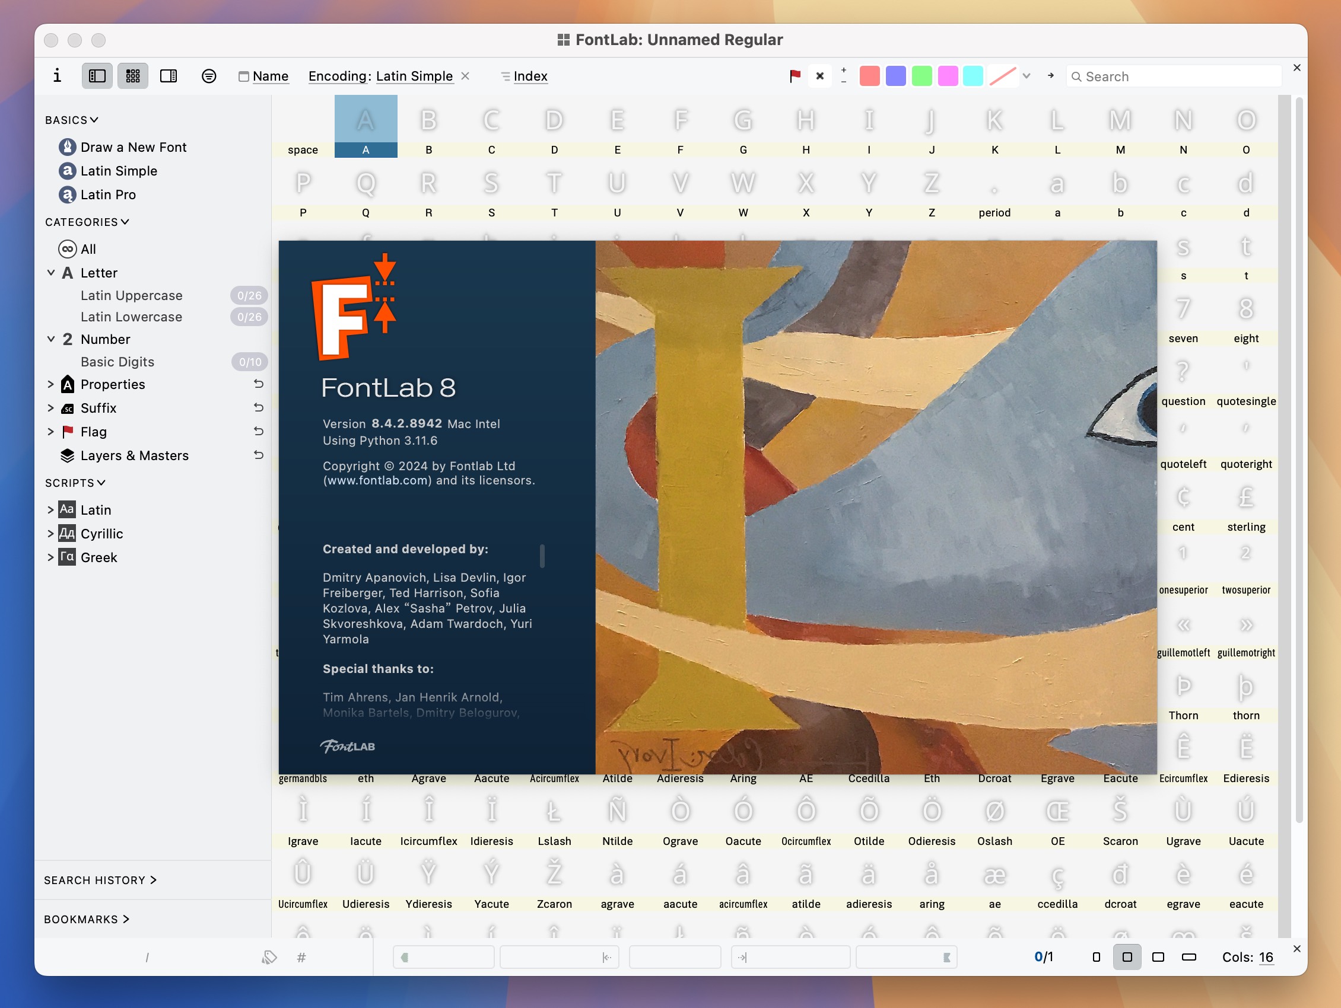1341x1008 pixels.
Task: Open the Name caption dropdown
Action: point(263,76)
